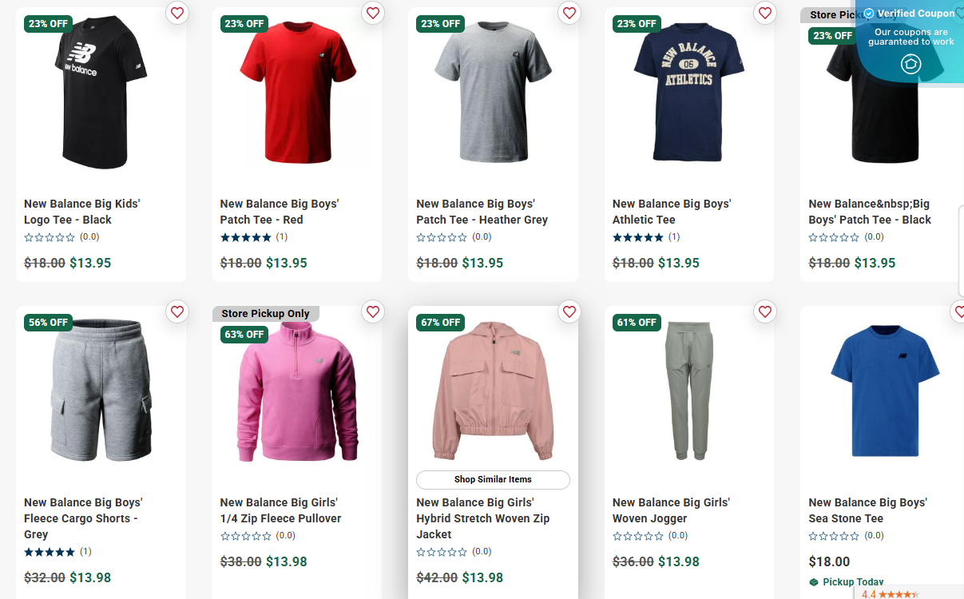Add Woven Jogger to favorites heart
Image resolution: width=964 pixels, height=599 pixels.
(x=765, y=311)
